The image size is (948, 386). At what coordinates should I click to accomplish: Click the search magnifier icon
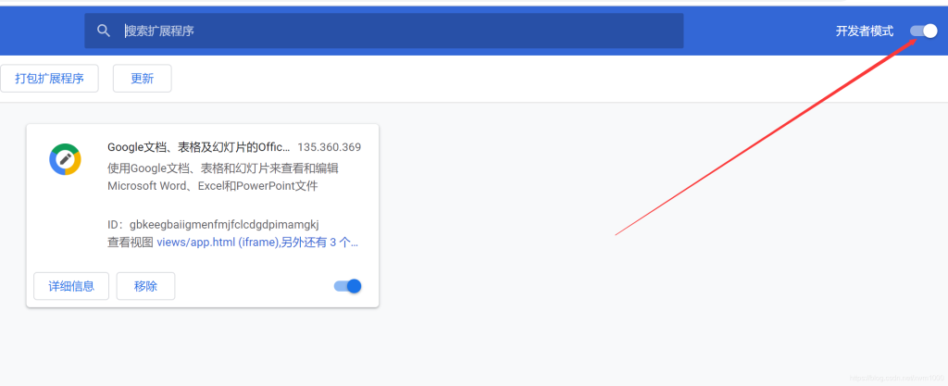pos(104,31)
